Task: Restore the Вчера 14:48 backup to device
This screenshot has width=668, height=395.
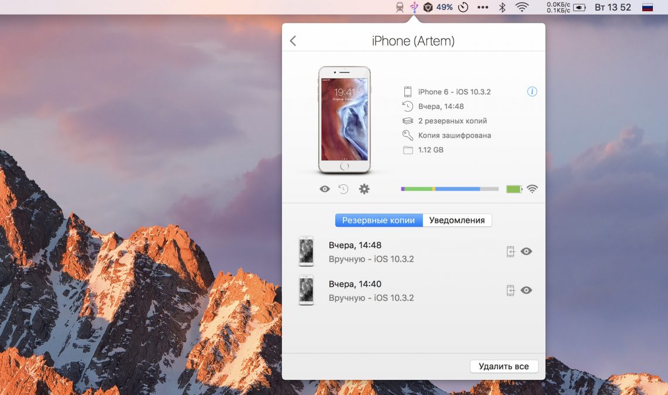Action: point(510,252)
